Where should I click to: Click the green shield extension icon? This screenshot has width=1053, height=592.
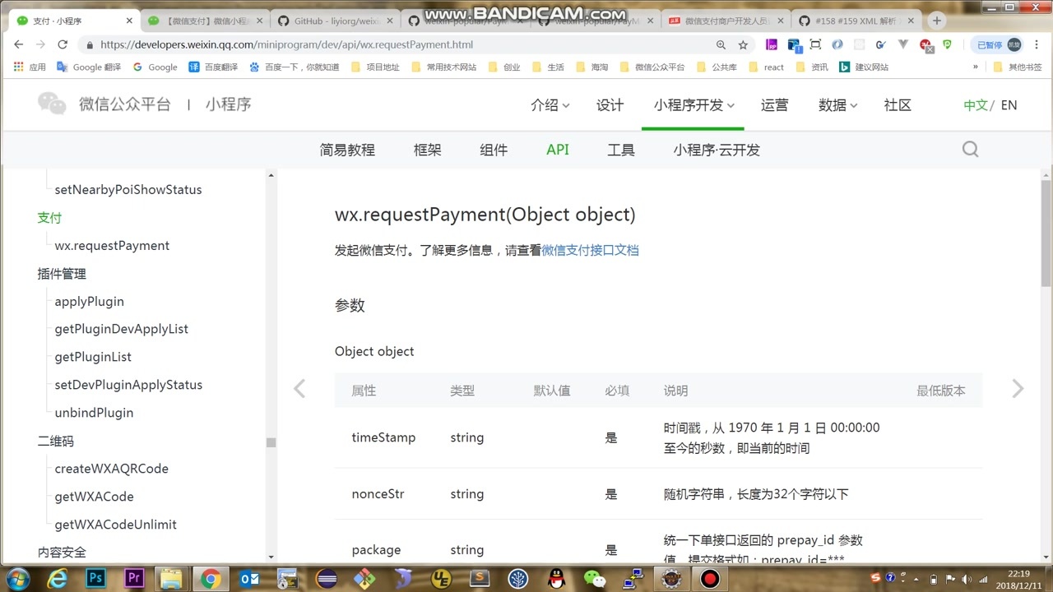click(x=948, y=44)
